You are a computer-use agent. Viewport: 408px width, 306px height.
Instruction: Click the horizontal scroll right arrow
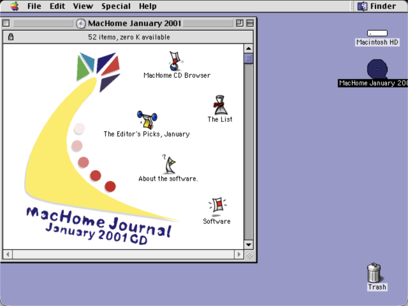click(239, 254)
